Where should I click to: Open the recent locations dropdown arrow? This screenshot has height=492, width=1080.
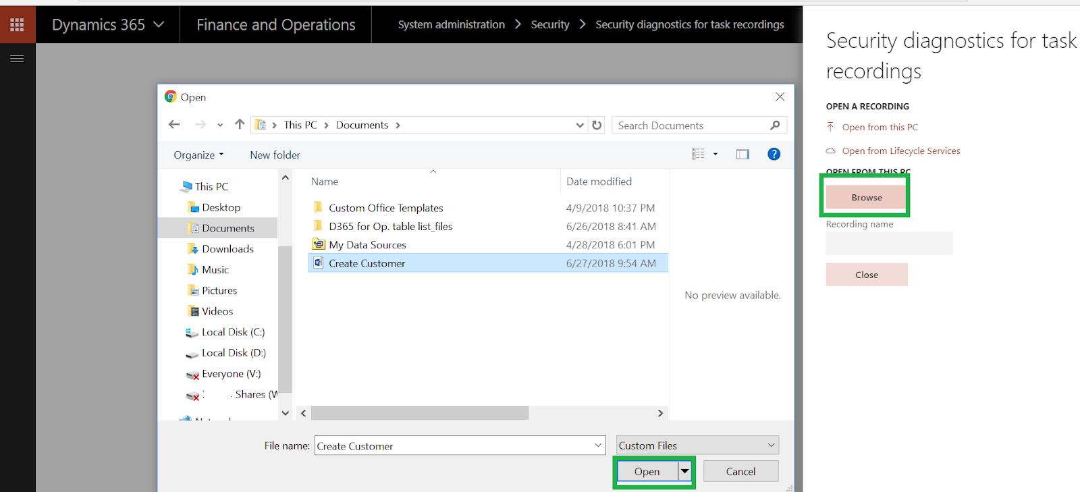click(220, 125)
